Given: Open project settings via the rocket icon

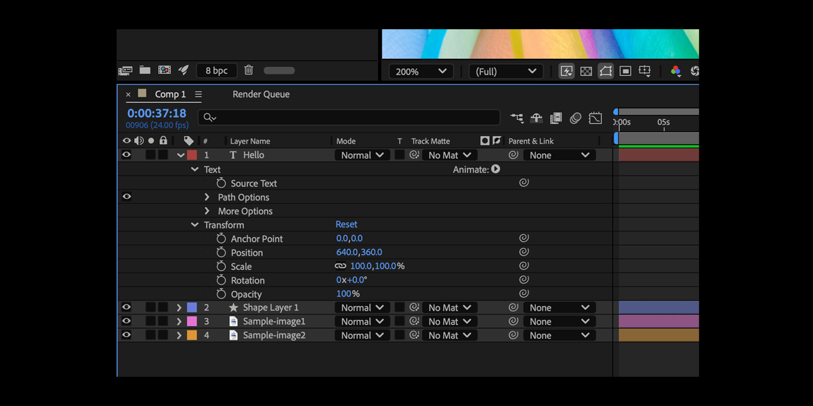Looking at the screenshot, I should pos(184,70).
